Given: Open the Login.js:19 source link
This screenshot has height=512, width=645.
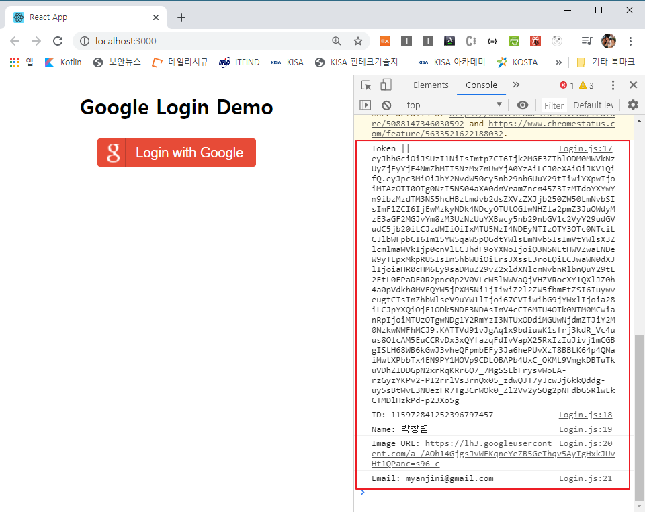Looking at the screenshot, I should coord(585,429).
